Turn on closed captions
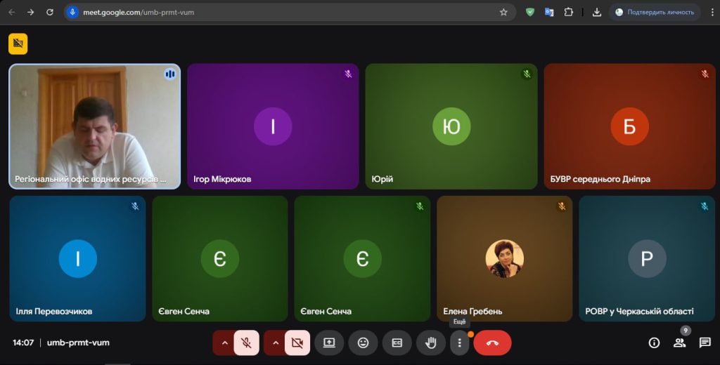 pos(397,343)
